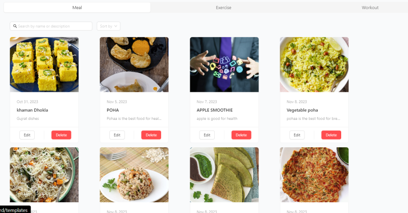Open the khaman Dhokla image thumbnail
Image resolution: width=408 pixels, height=213 pixels.
[x=44, y=65]
